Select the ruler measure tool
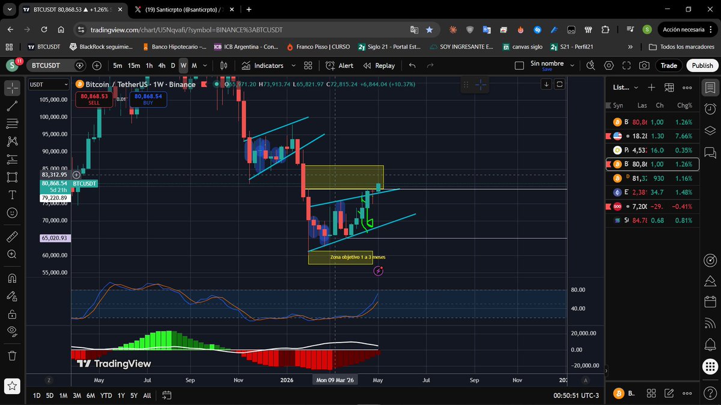Viewport: 721px width, 405px height. click(x=12, y=236)
